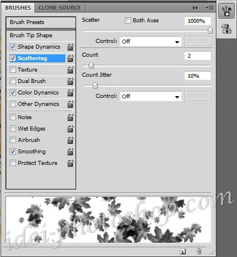Image resolution: width=237 pixels, height=257 pixels.
Task: Open the Clone Source dock icon
Action: [227, 29]
